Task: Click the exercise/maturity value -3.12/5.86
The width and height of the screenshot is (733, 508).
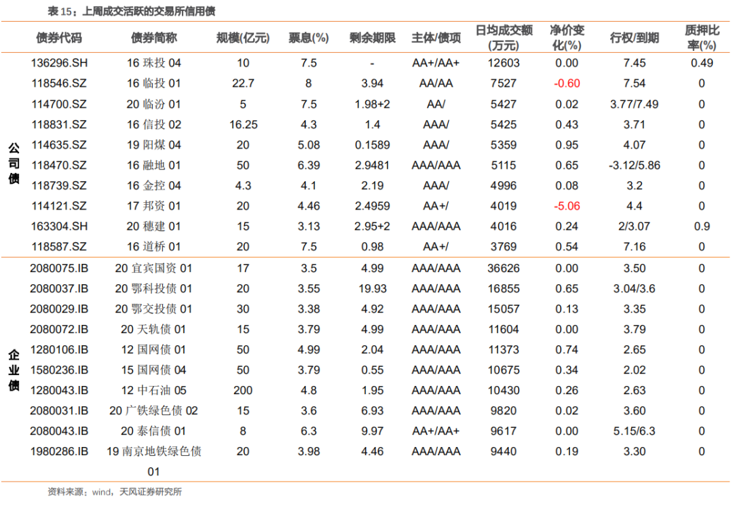Action: tap(635, 165)
